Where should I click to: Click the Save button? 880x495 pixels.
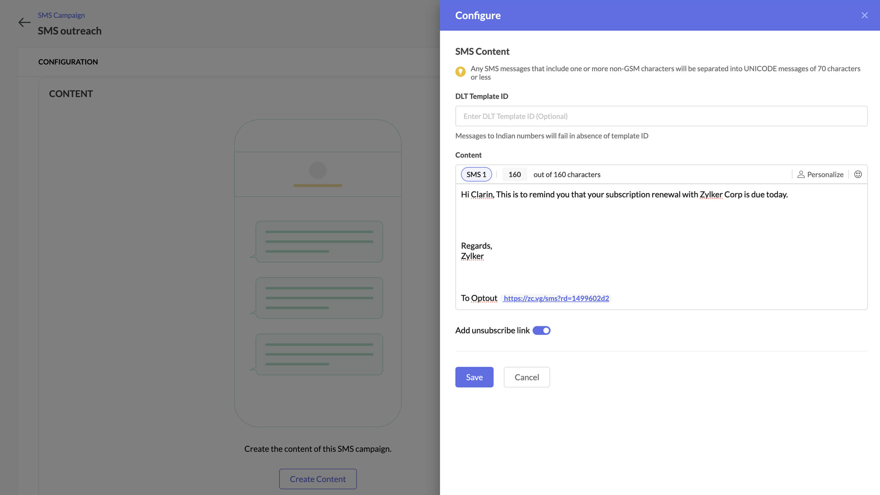[x=474, y=377]
